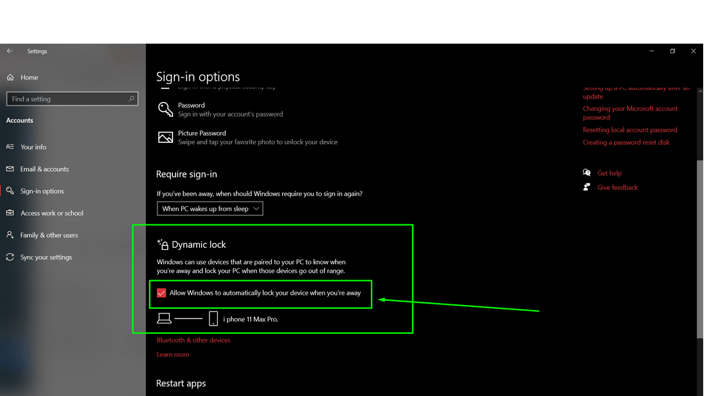The height and width of the screenshot is (396, 705).
Task: Open Bluetooth & other devices
Action: (193, 340)
